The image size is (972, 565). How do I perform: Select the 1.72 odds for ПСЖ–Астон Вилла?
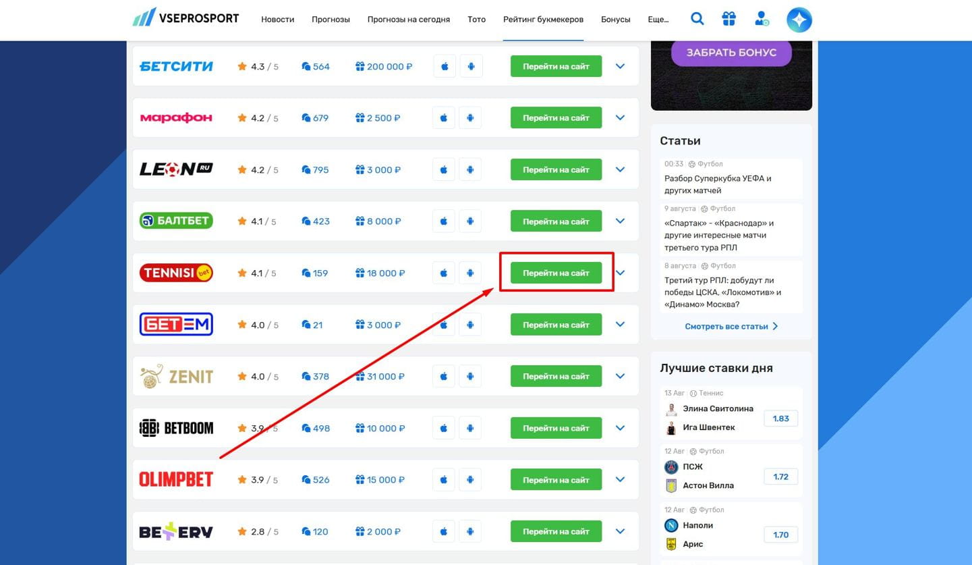tap(781, 477)
